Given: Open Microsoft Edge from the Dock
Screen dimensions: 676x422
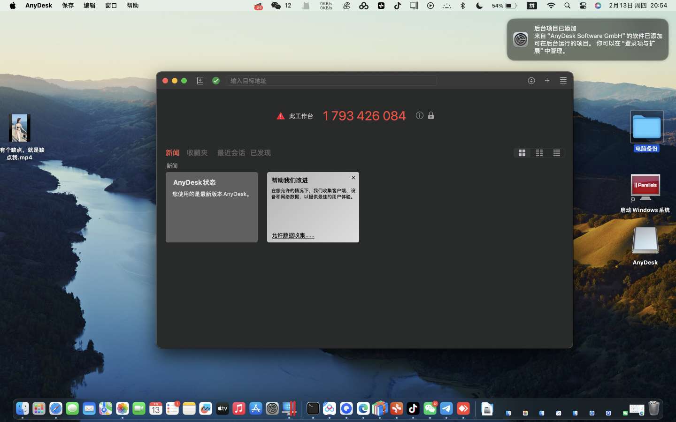Looking at the screenshot, I should (x=363, y=409).
